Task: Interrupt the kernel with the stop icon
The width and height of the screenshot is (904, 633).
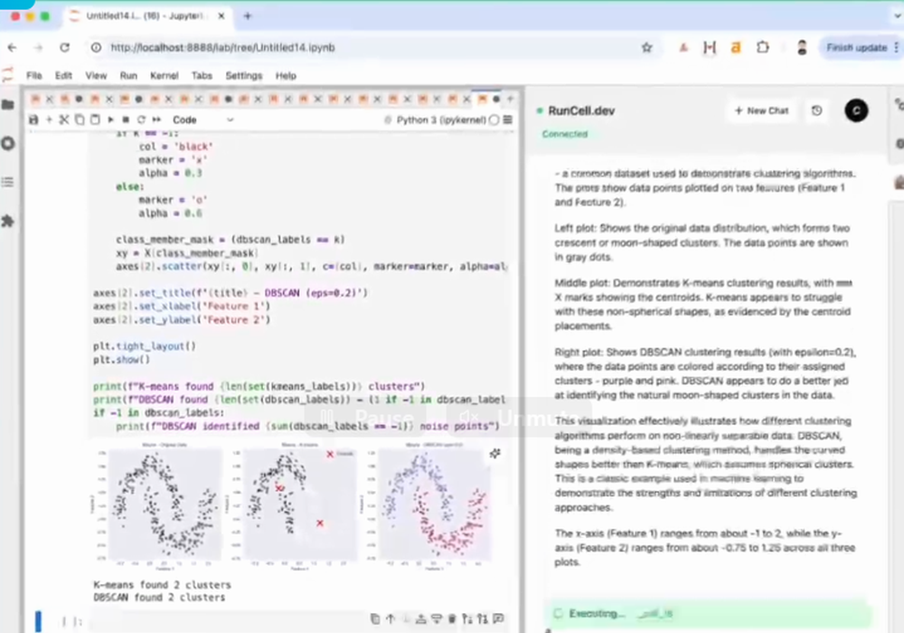Action: point(126,120)
